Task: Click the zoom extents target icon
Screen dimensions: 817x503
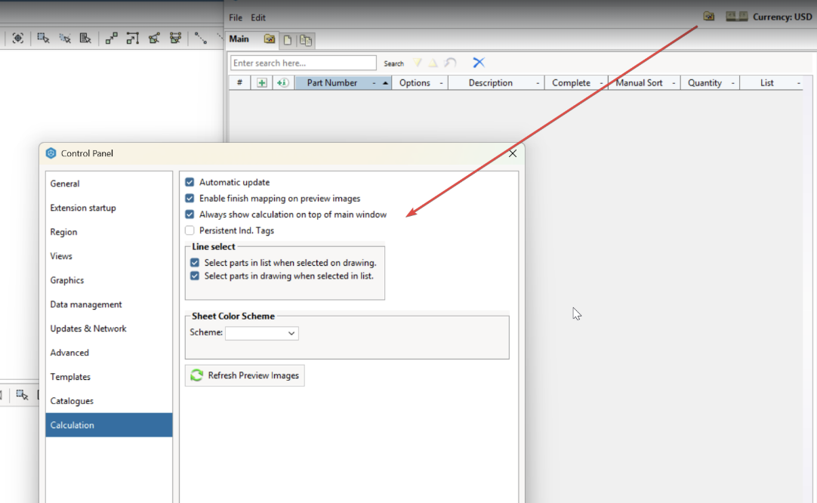Action: (x=17, y=38)
